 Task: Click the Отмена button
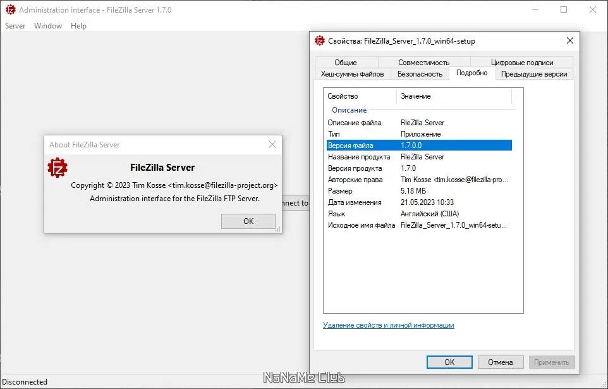tap(500, 362)
